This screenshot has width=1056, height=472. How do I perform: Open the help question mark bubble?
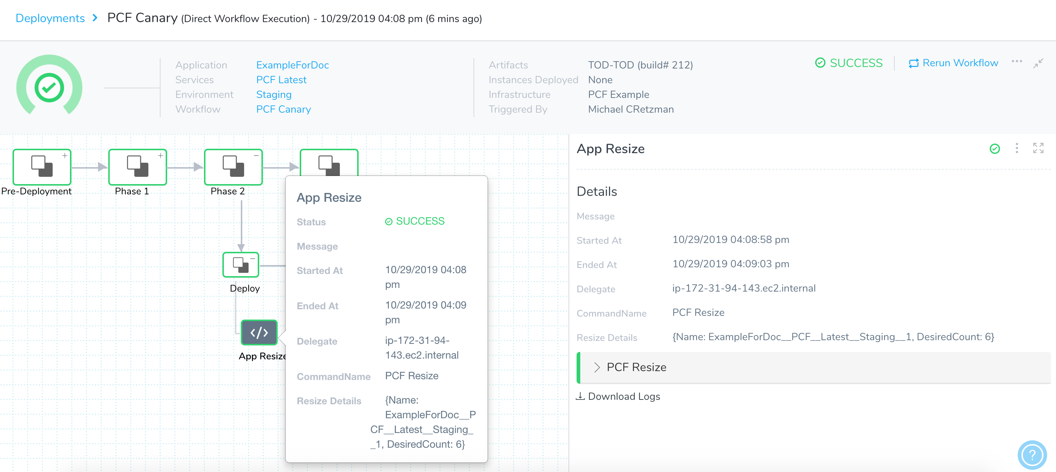point(1032,455)
